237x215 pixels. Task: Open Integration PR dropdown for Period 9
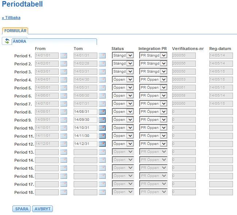coord(153,119)
